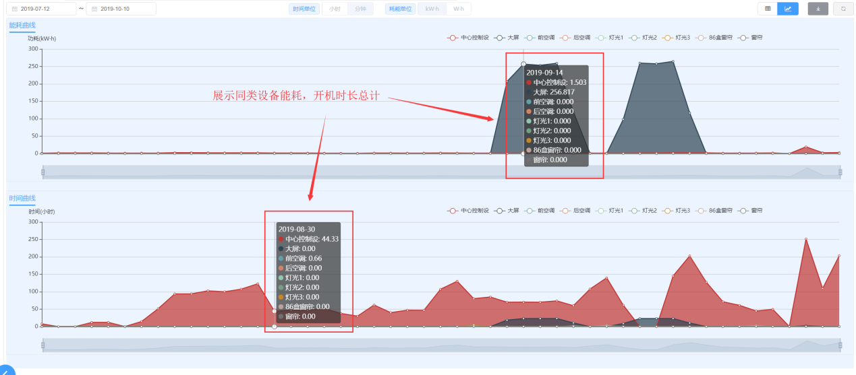Open end date picker 2019-10-10

[124, 9]
